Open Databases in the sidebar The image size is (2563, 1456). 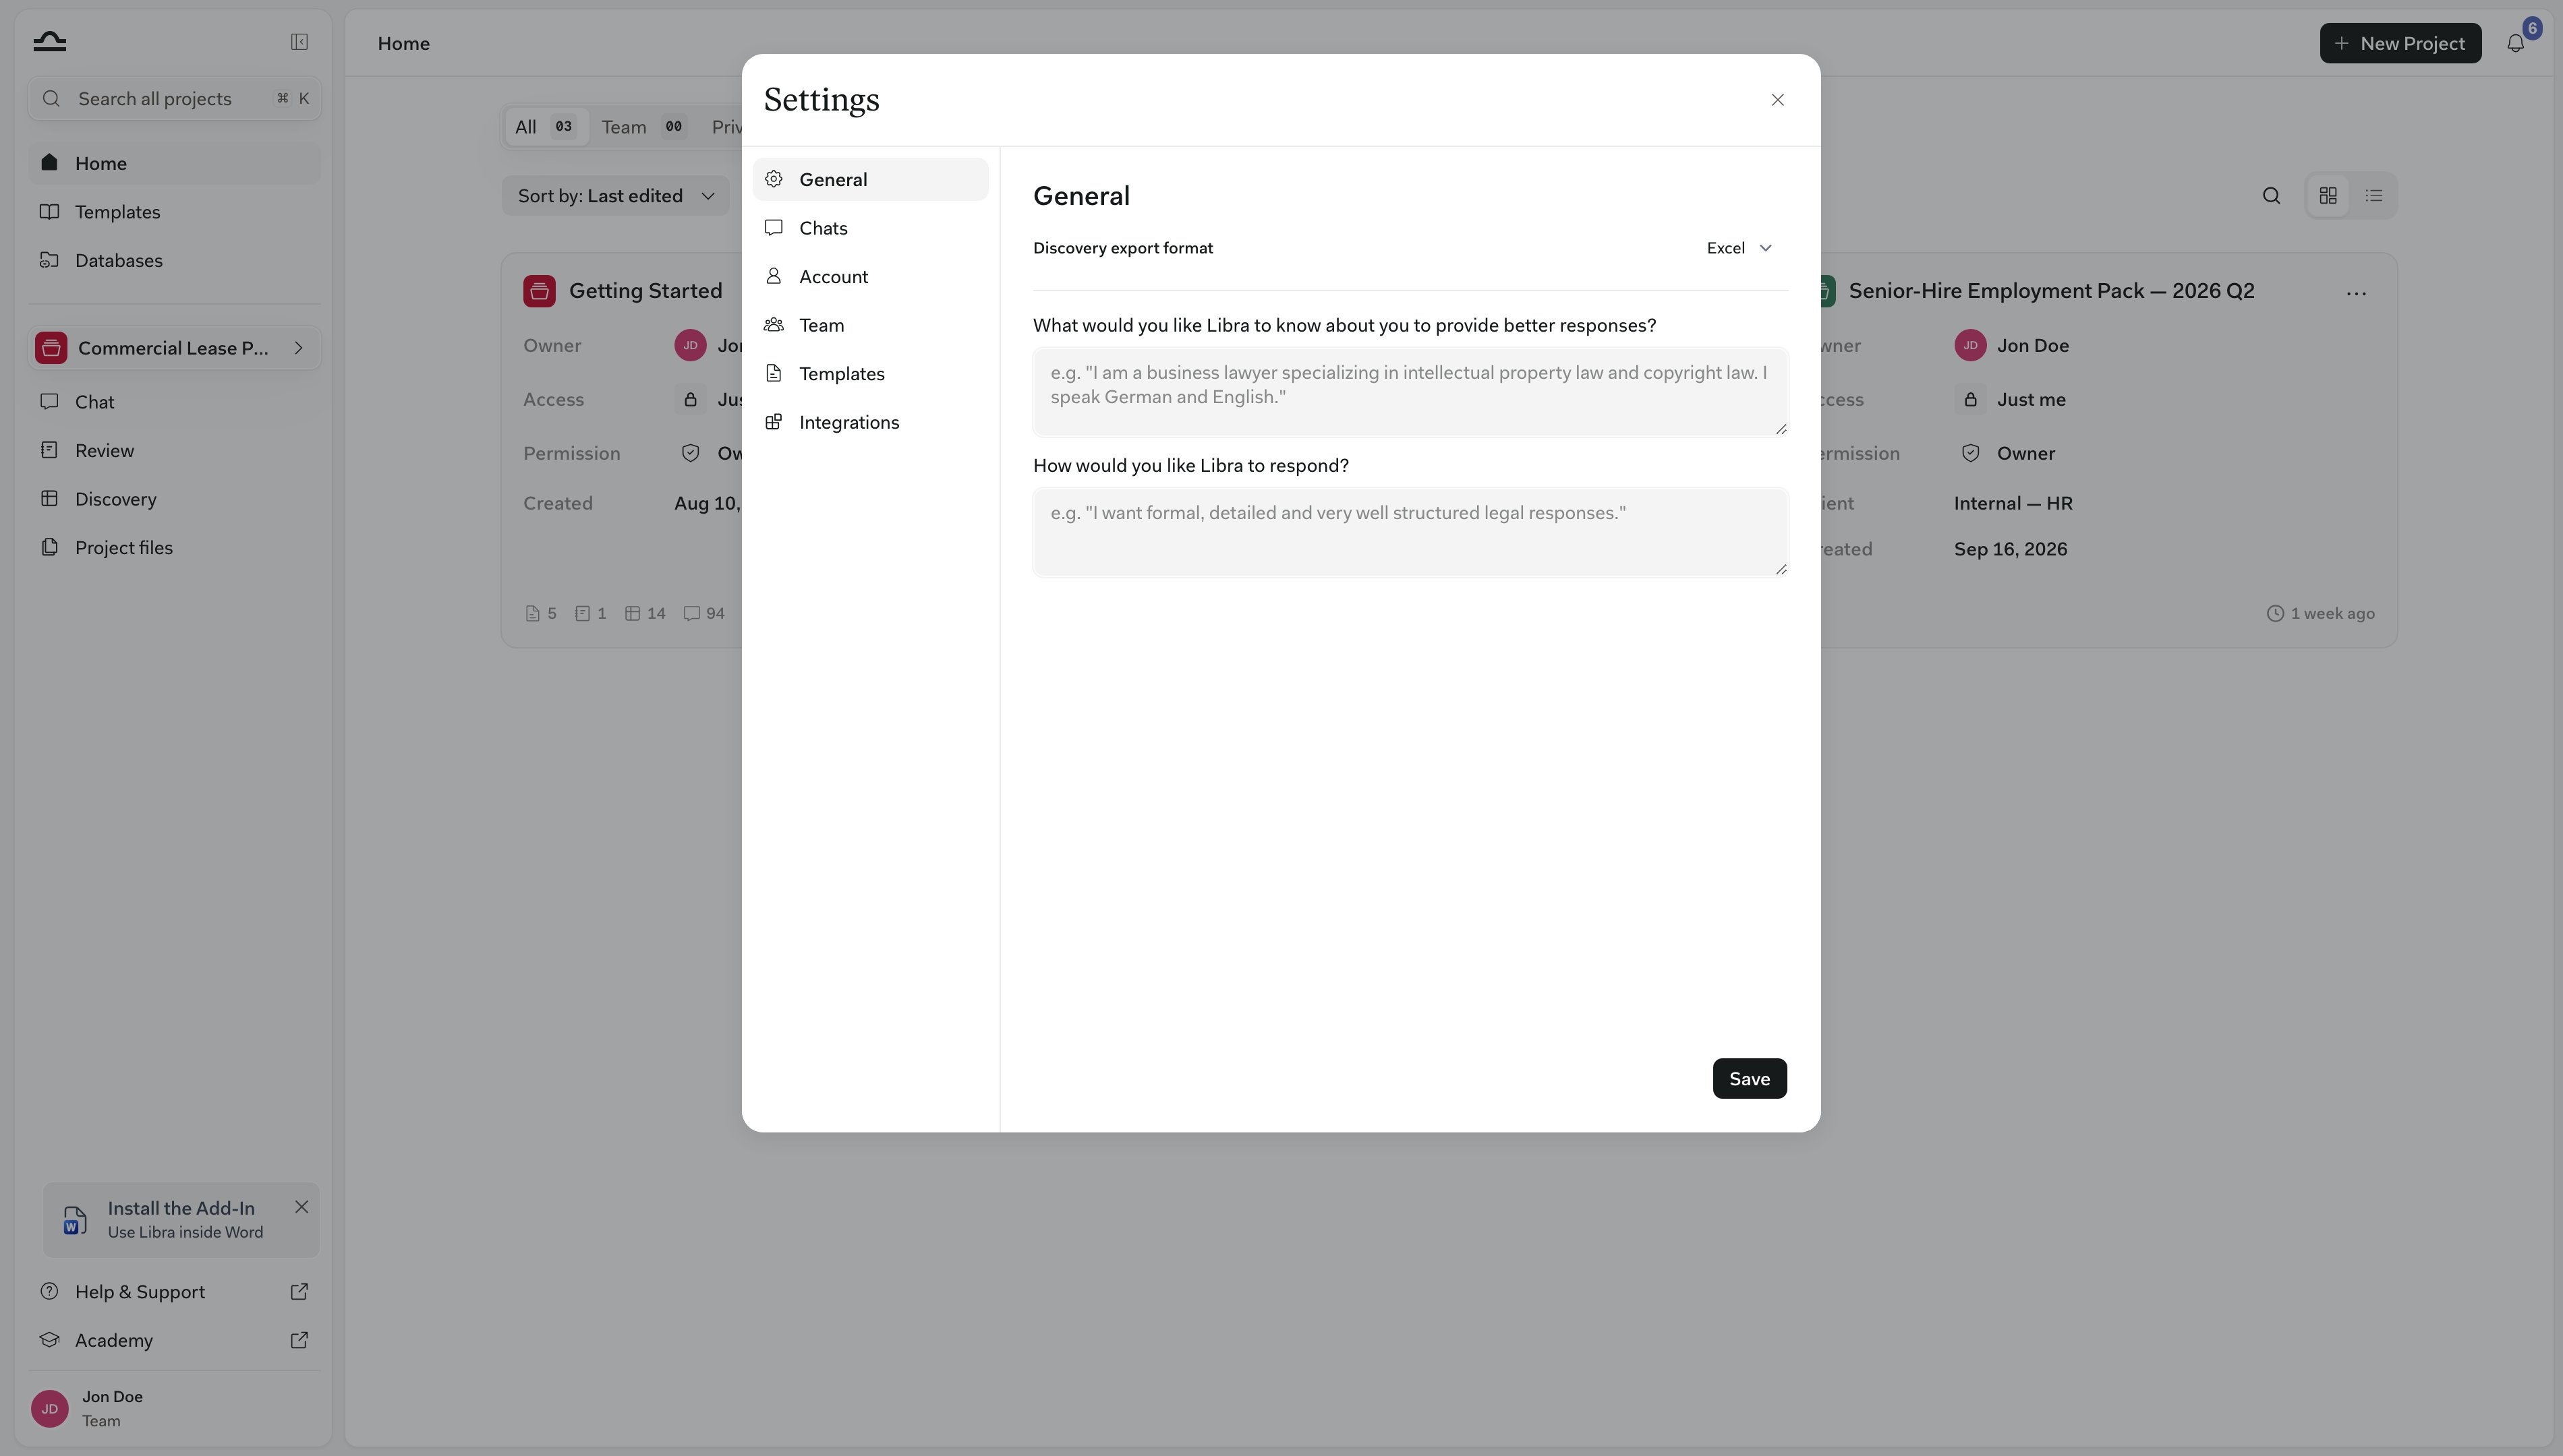[x=174, y=261]
